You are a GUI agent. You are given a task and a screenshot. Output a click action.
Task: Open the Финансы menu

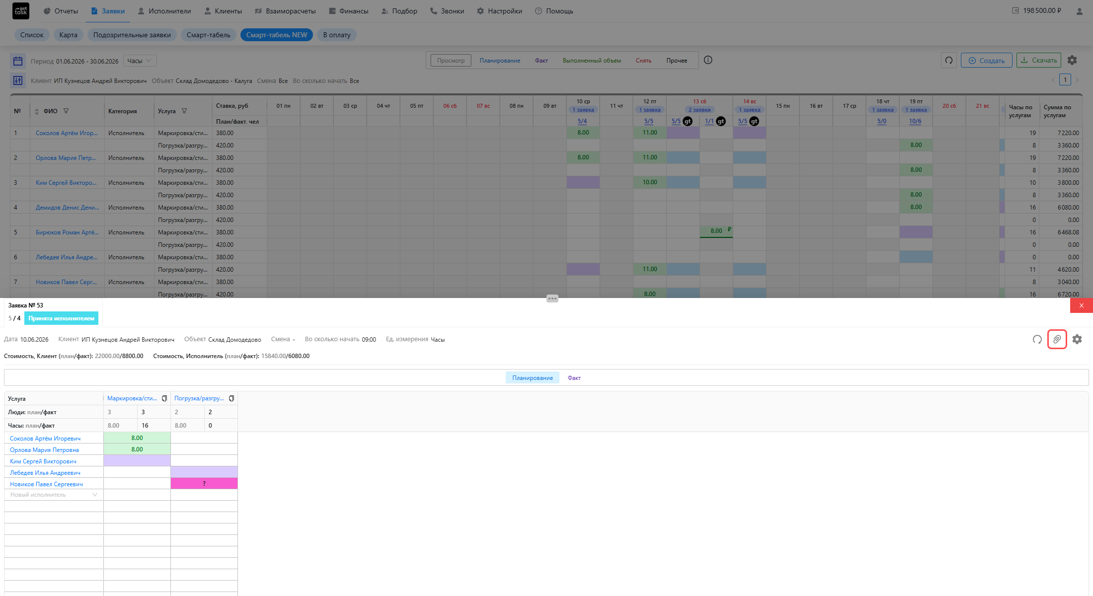click(348, 11)
